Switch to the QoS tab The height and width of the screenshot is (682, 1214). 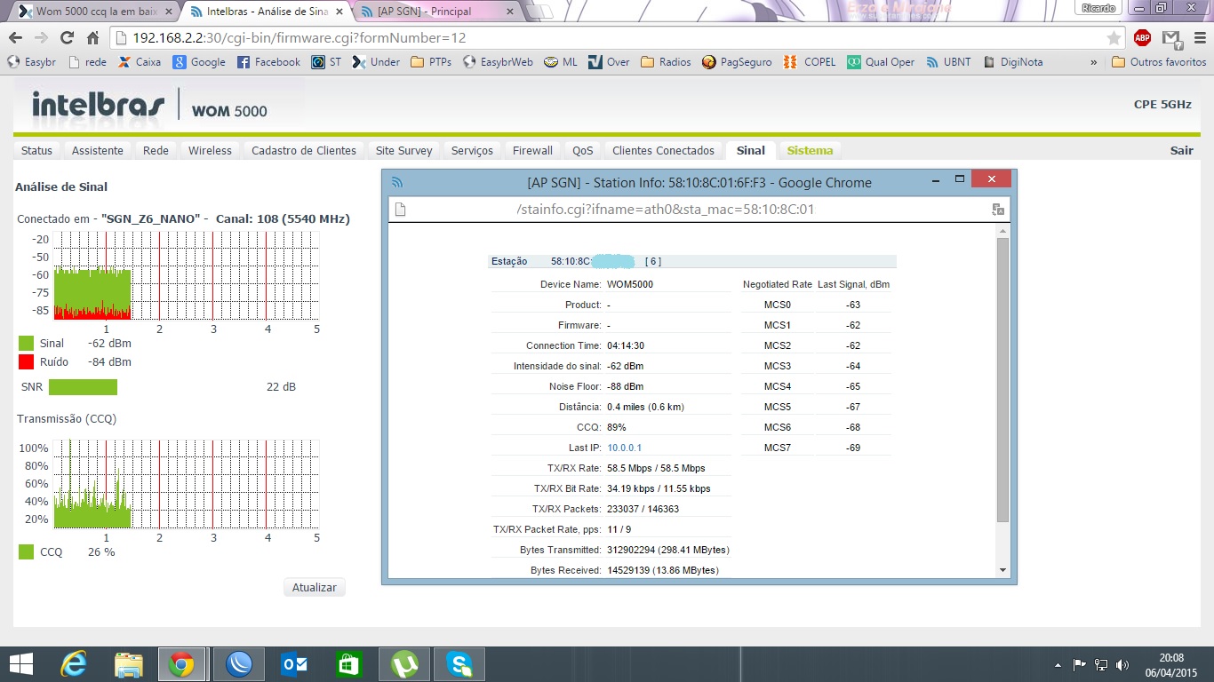click(x=582, y=150)
